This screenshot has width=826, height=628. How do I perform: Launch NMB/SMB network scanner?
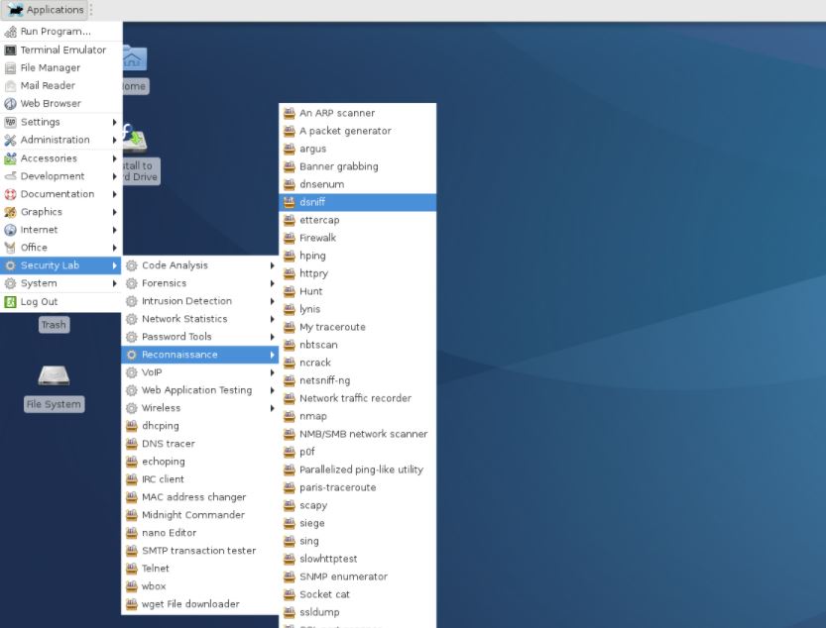click(x=358, y=434)
